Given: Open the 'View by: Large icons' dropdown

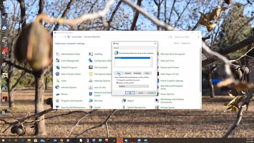Looking at the screenshot, I should [186, 43].
